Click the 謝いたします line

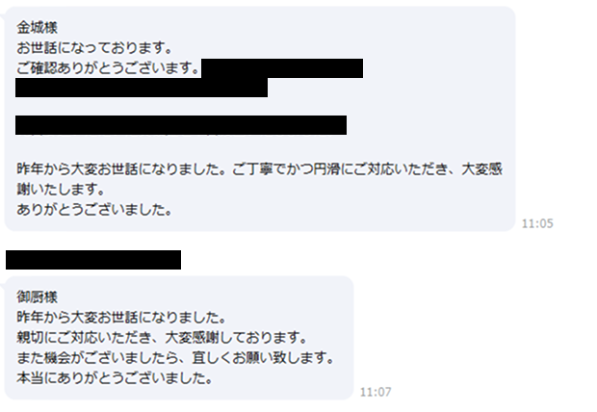point(61,190)
